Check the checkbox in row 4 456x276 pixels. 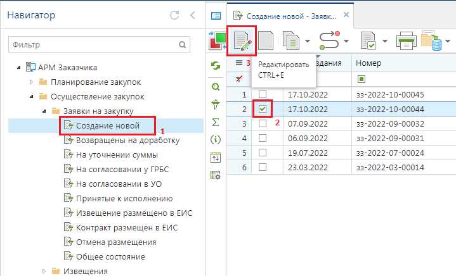click(x=263, y=138)
